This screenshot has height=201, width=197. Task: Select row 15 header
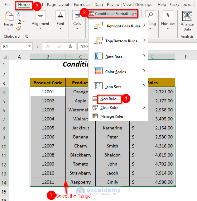4,192
